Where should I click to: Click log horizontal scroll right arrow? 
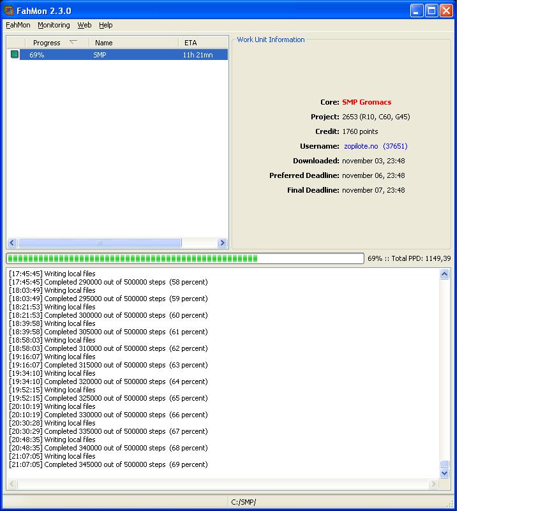pos(433,484)
